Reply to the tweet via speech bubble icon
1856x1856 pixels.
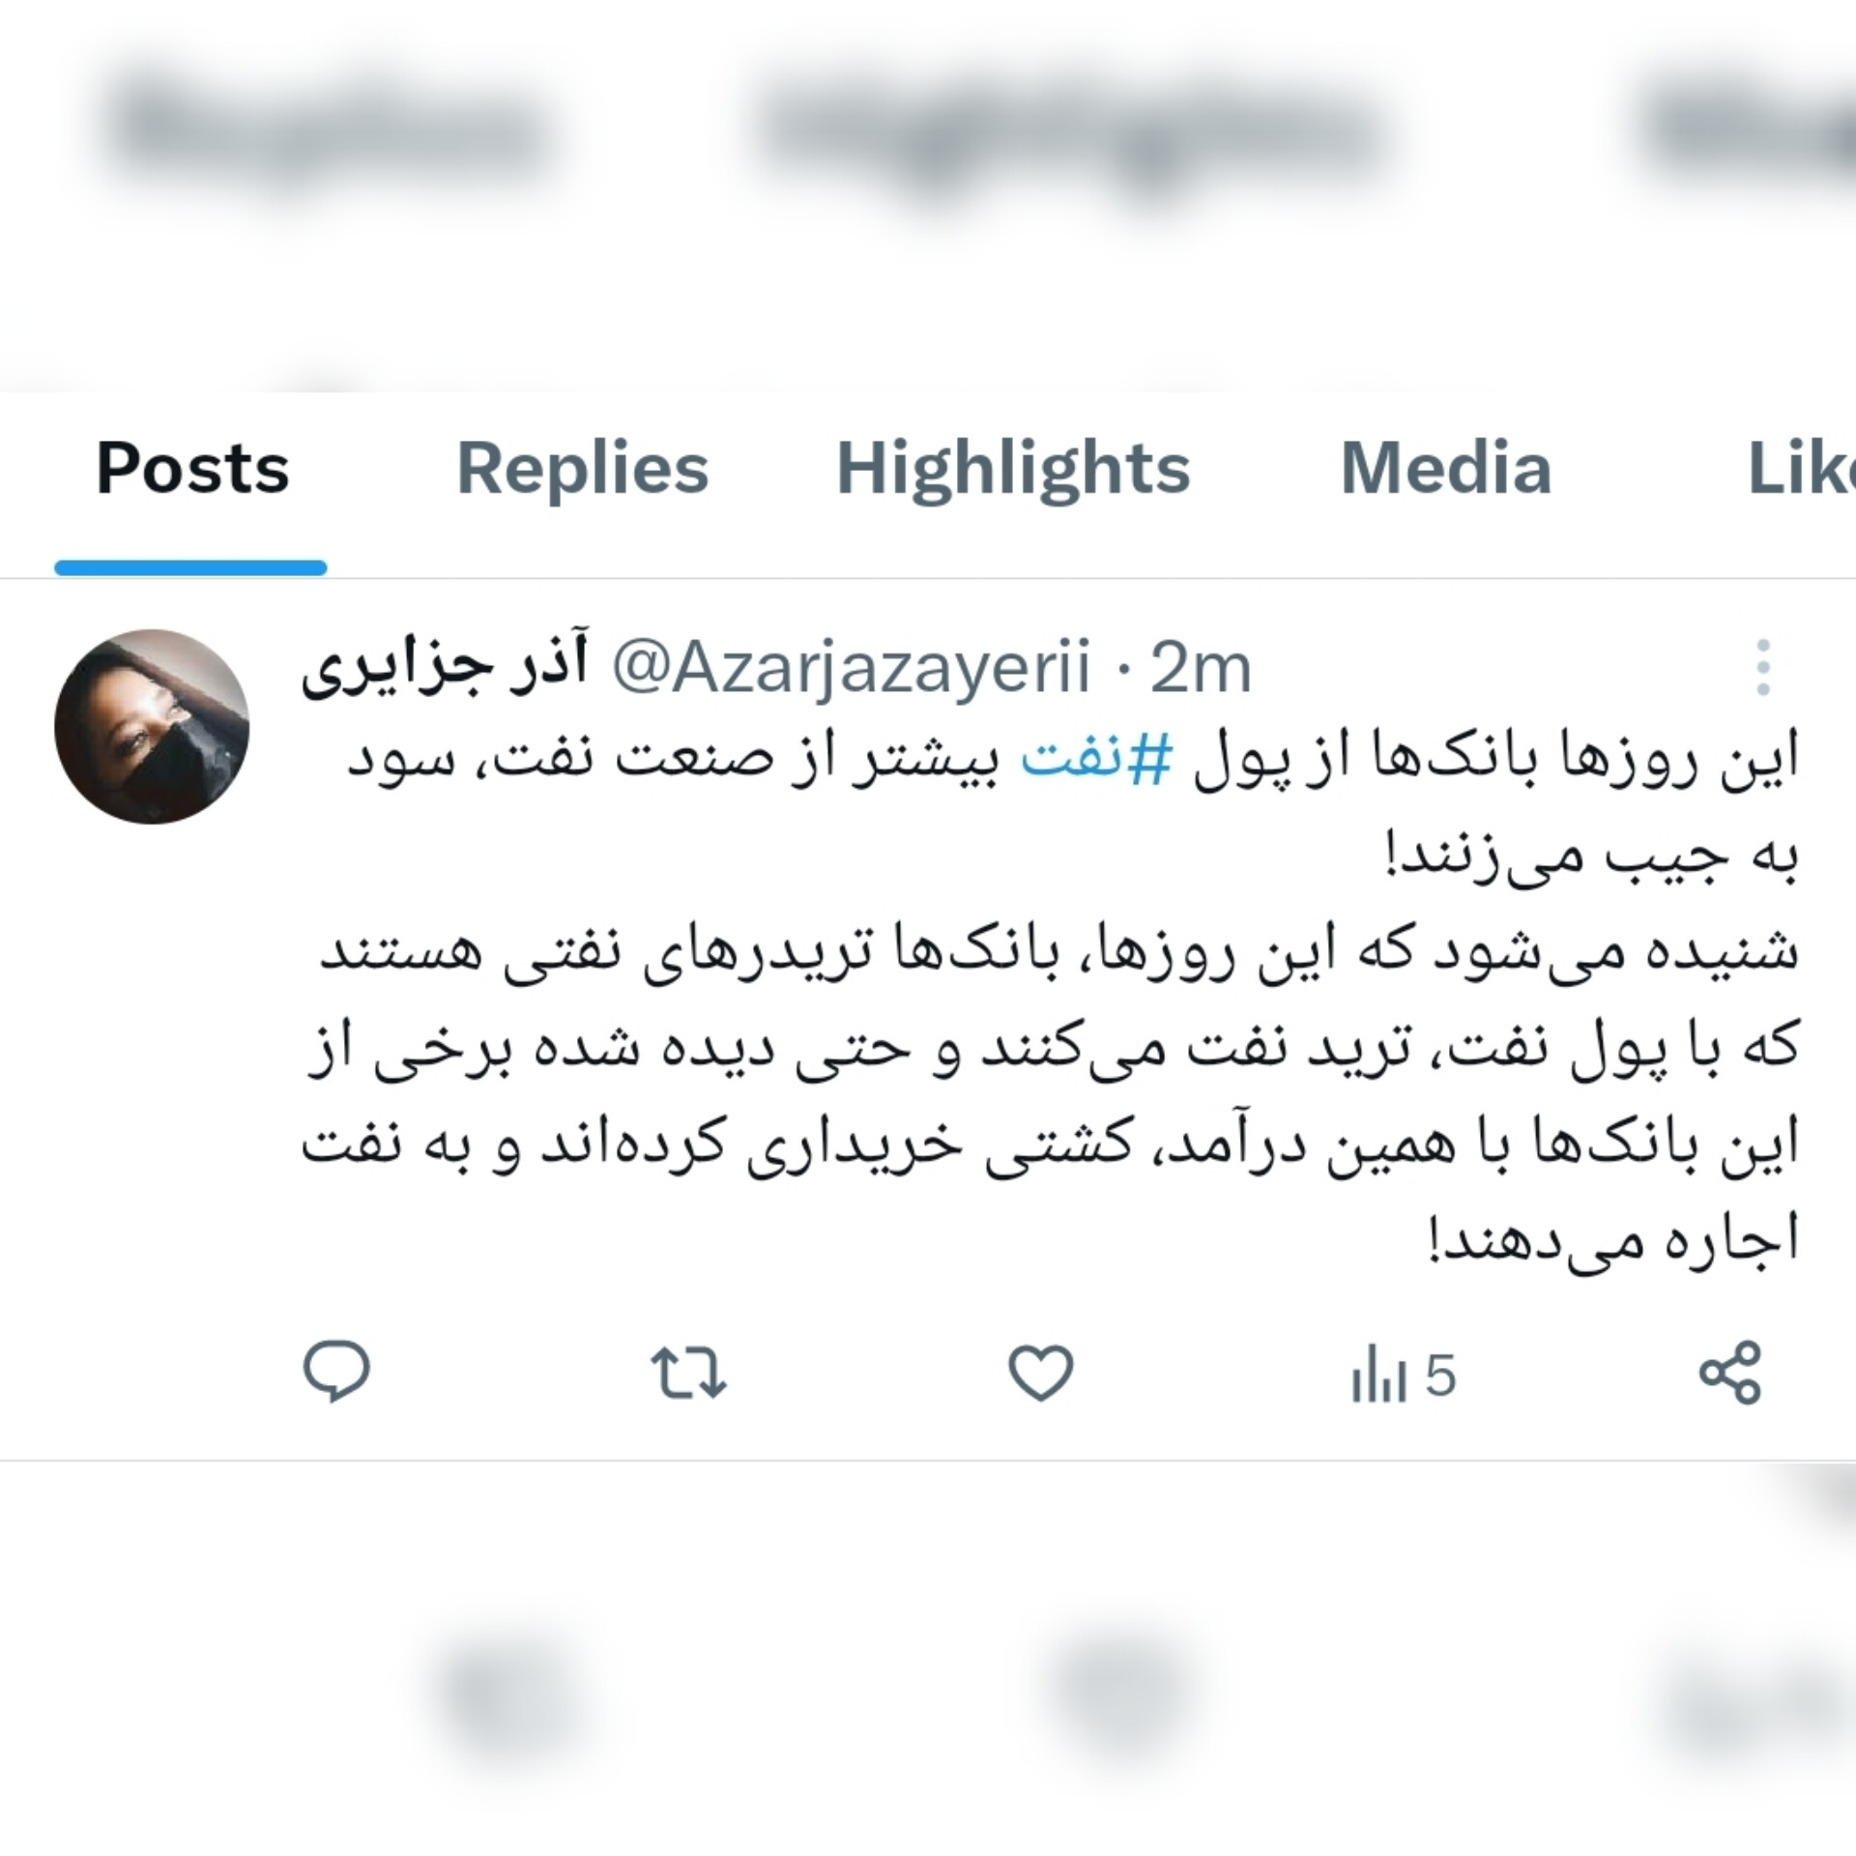tap(336, 1373)
